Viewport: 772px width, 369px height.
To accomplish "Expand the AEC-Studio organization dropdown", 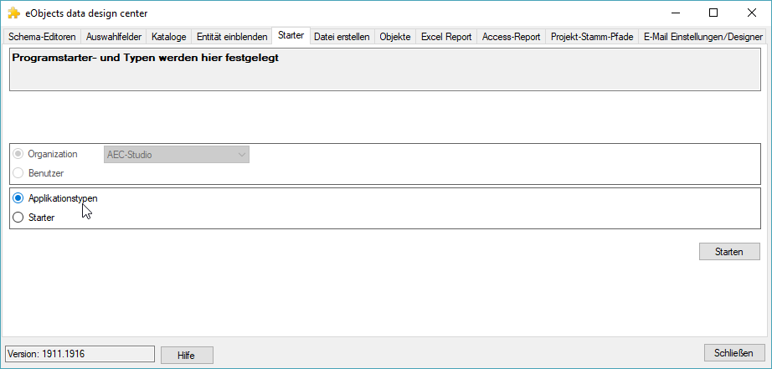I will pos(177,155).
